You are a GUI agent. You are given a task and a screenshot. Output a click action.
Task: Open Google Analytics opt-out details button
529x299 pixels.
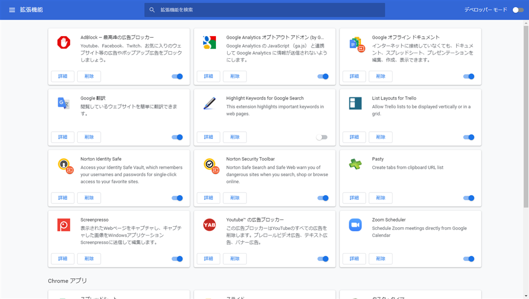tap(209, 76)
